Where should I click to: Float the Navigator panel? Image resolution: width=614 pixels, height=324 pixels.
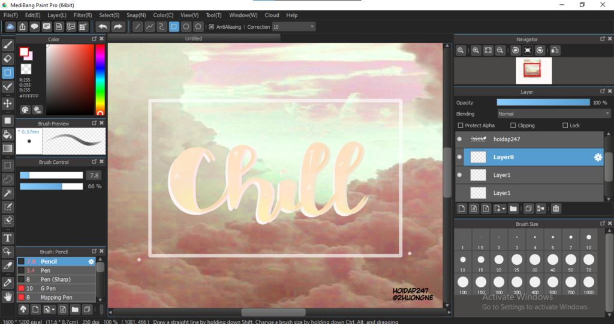[x=603, y=39]
